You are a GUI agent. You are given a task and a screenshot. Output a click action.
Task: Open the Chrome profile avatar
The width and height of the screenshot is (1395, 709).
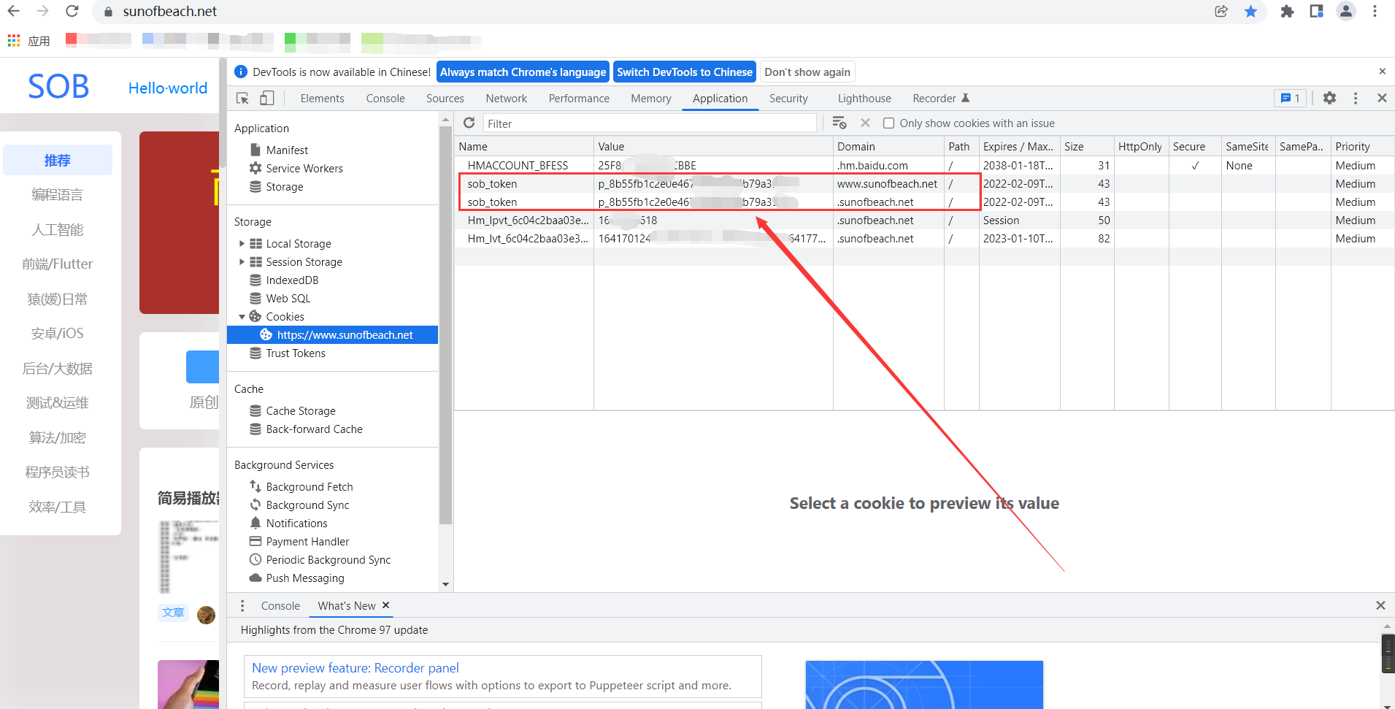coord(1345,11)
